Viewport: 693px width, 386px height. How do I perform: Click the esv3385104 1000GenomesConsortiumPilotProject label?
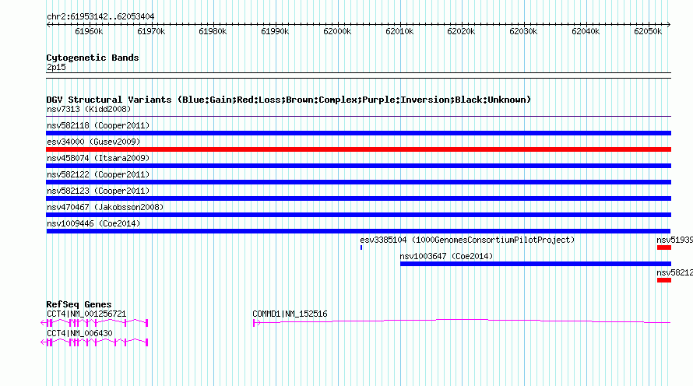pos(467,240)
